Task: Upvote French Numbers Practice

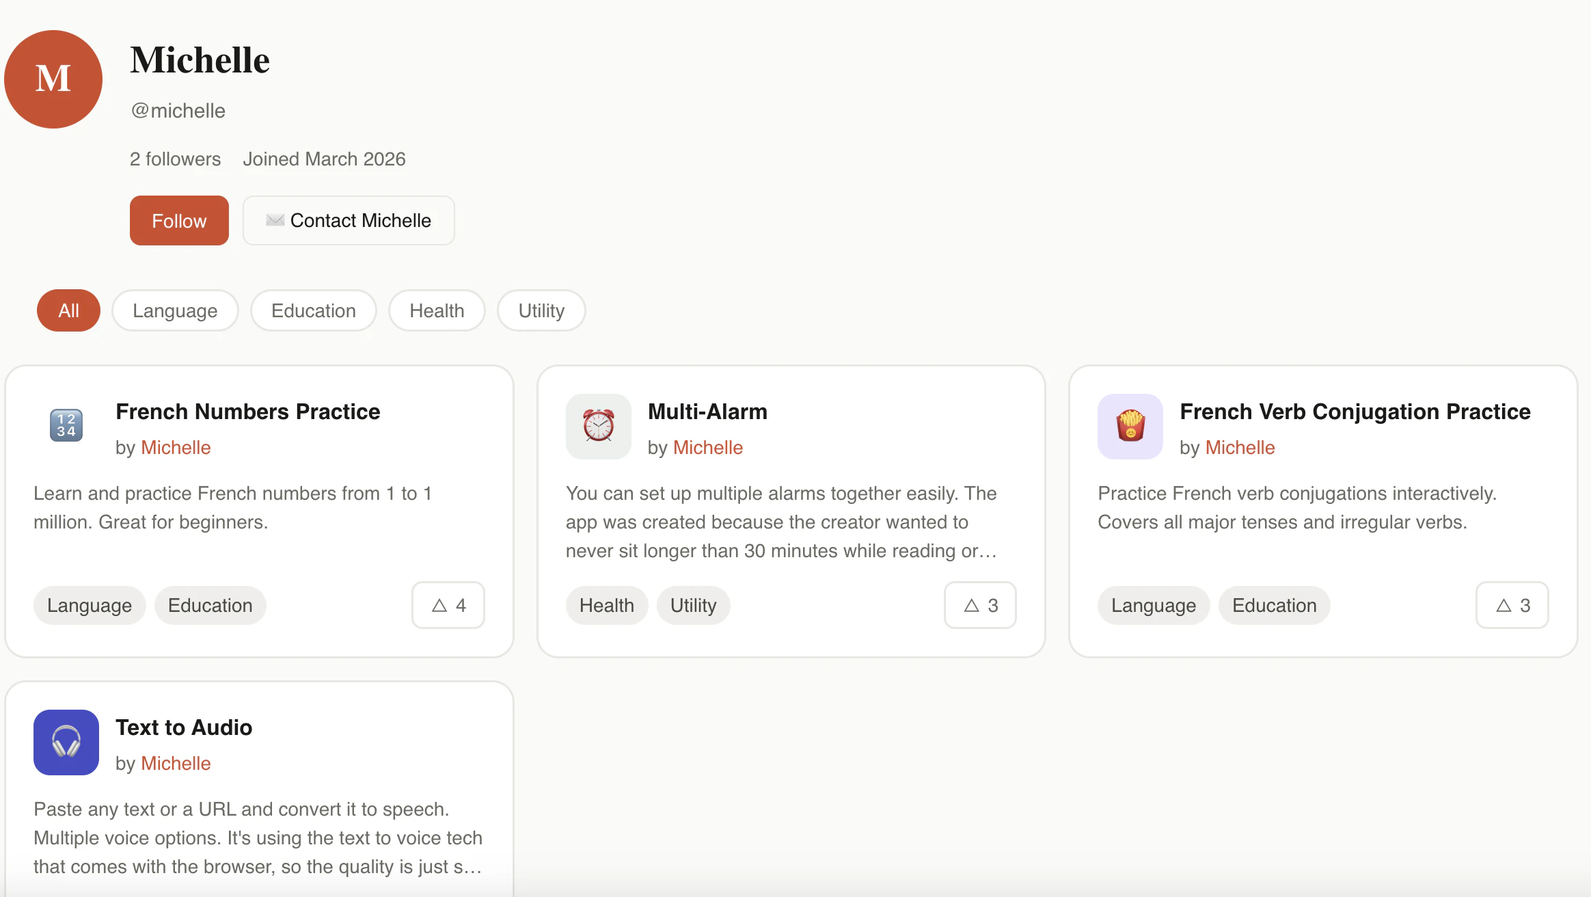Action: (x=448, y=605)
